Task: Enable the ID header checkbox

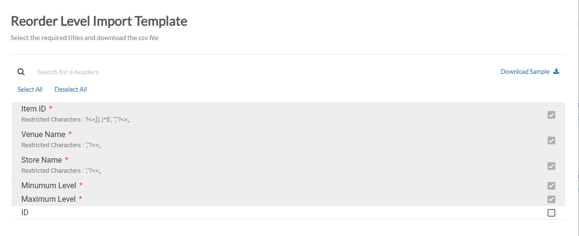Action: click(x=551, y=213)
